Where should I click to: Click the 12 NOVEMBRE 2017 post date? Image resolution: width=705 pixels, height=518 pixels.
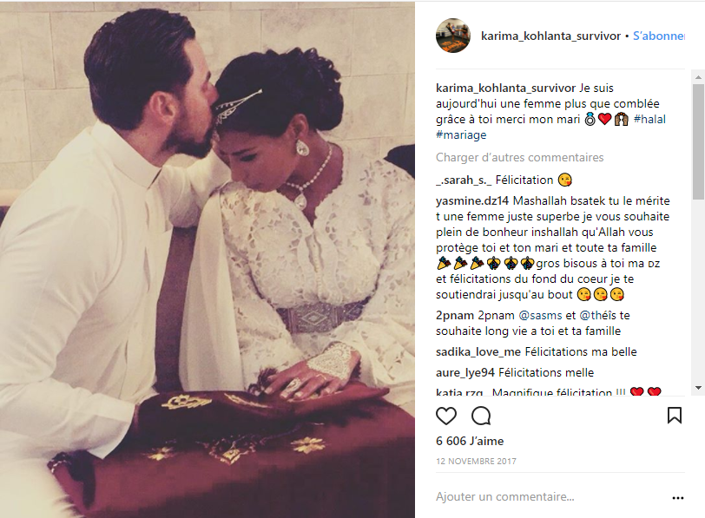pos(476,462)
